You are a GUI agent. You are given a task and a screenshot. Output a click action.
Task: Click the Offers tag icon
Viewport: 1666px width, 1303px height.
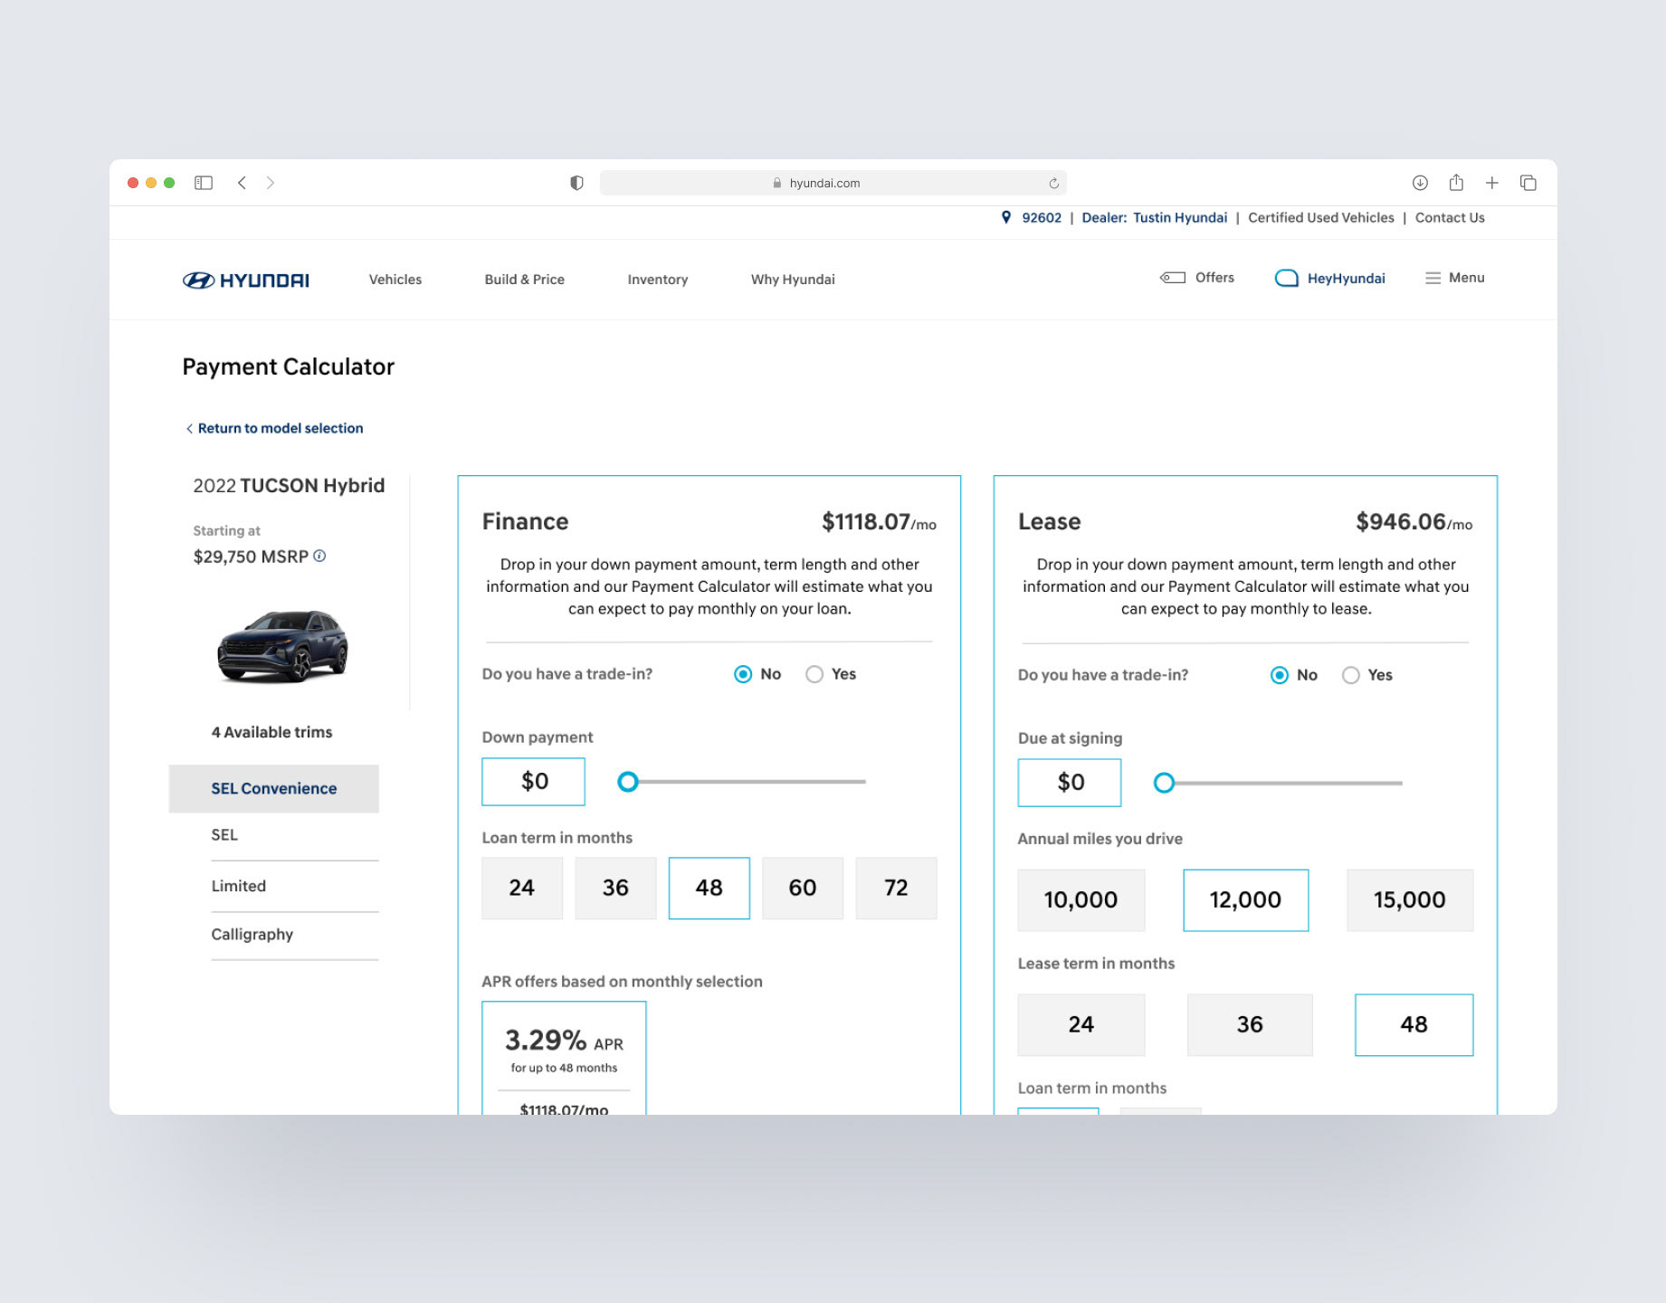[x=1173, y=278]
